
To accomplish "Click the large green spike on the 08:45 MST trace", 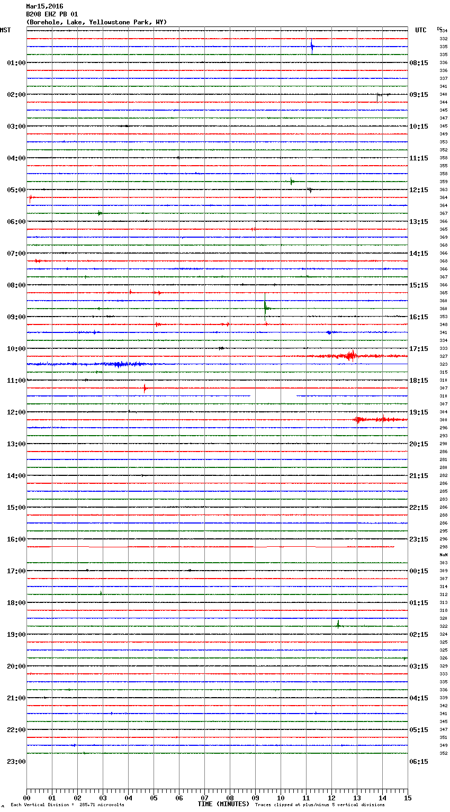I will click(x=265, y=307).
